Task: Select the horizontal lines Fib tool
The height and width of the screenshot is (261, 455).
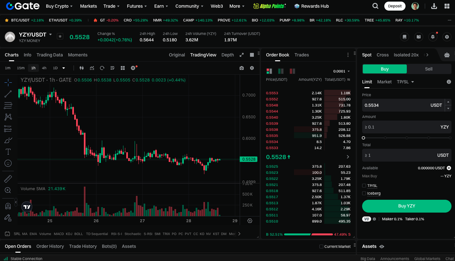Action: pyautogui.click(x=8, y=105)
